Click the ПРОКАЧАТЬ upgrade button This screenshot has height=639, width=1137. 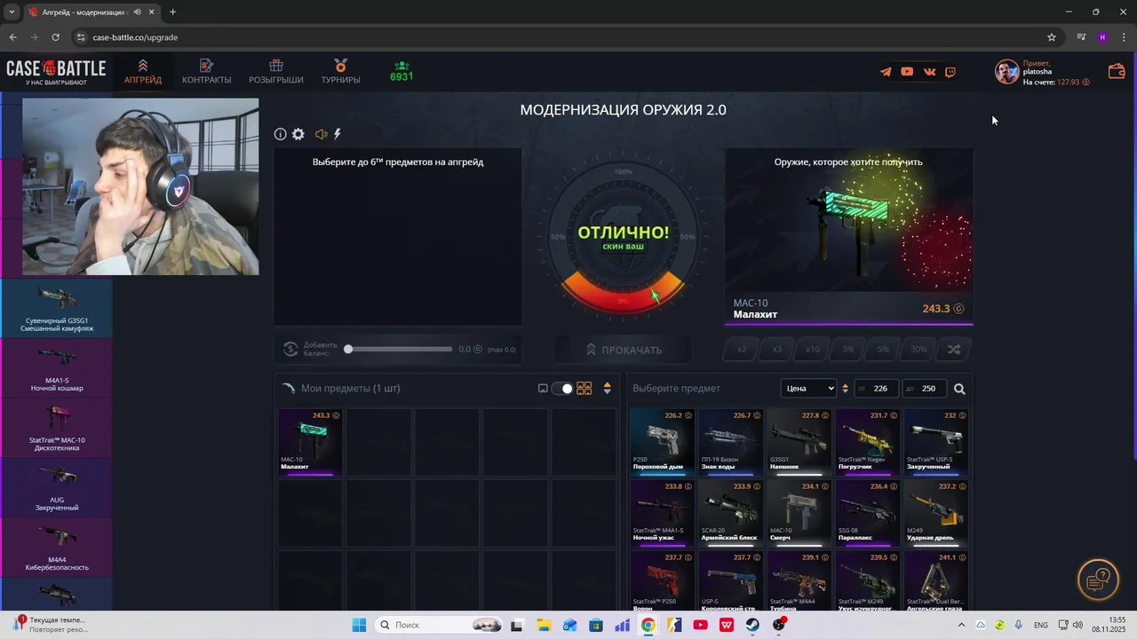coord(624,350)
